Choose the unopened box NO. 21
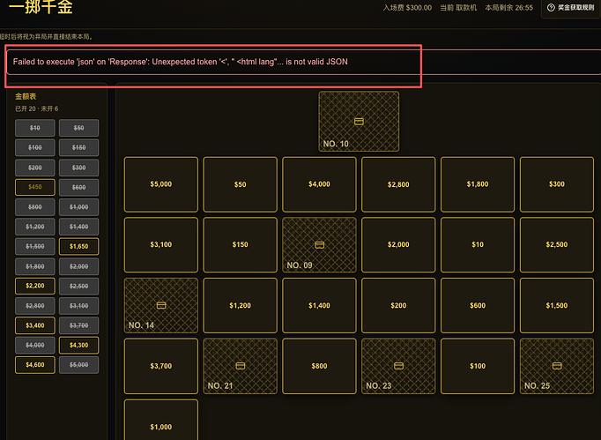 pyautogui.click(x=240, y=366)
